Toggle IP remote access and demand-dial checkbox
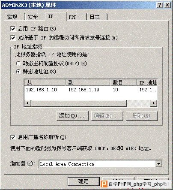The image size is (173, 190). (13, 38)
